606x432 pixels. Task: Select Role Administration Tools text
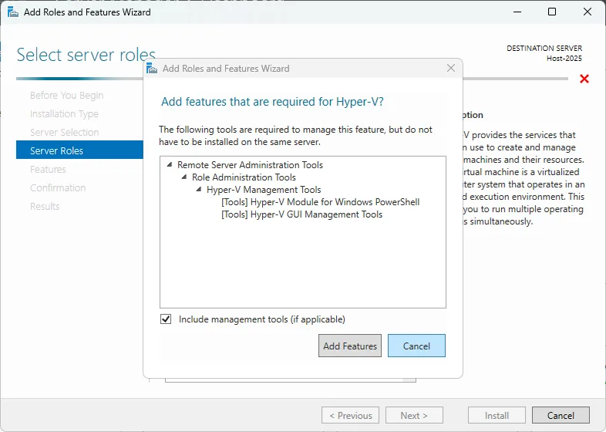[x=244, y=177]
